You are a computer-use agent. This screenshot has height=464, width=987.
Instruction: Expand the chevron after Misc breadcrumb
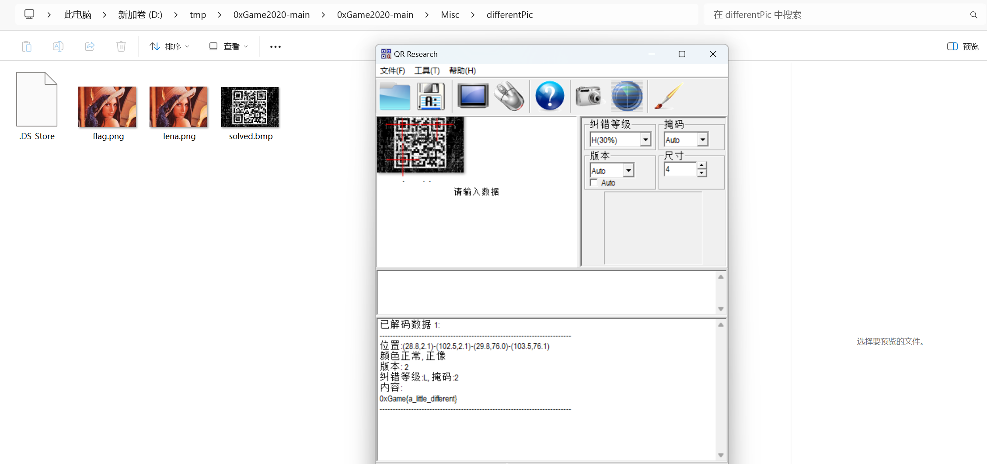pos(473,15)
